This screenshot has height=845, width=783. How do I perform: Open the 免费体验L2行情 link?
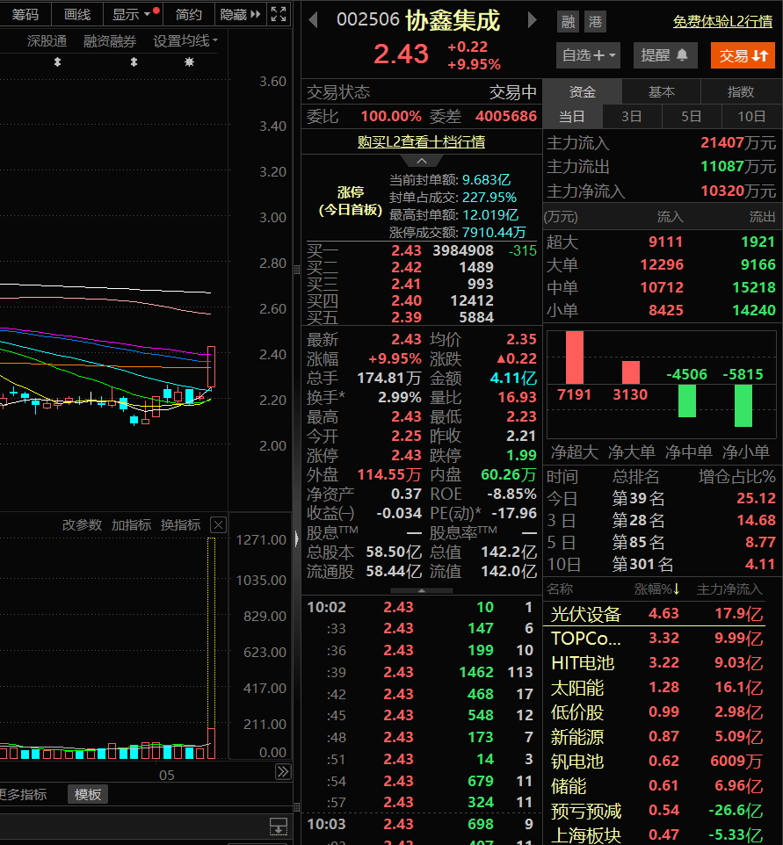click(722, 22)
